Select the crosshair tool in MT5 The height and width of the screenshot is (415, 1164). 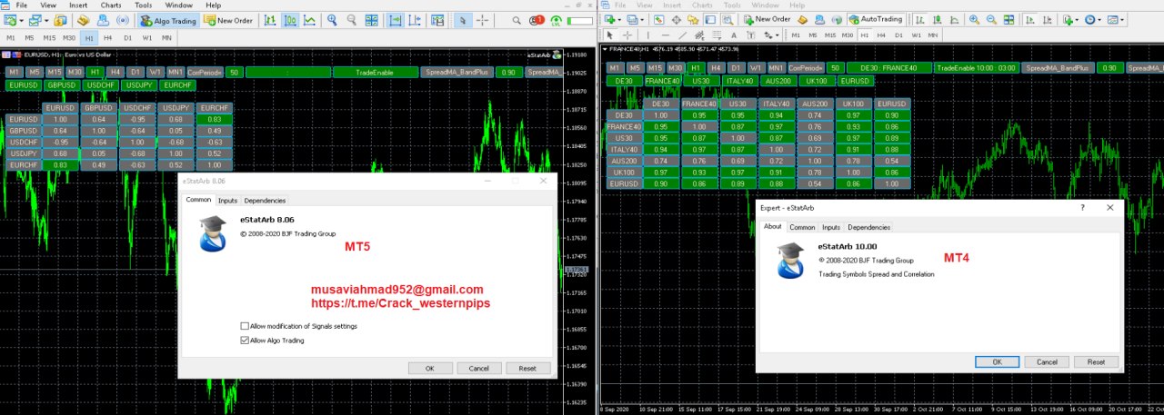coord(482,20)
